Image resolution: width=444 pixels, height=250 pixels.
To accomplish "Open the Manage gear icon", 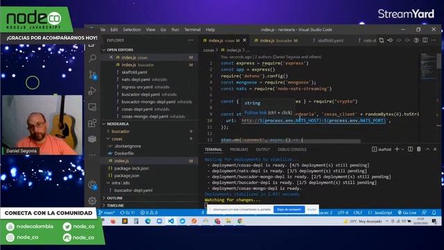I will pyautogui.click(x=92, y=201).
